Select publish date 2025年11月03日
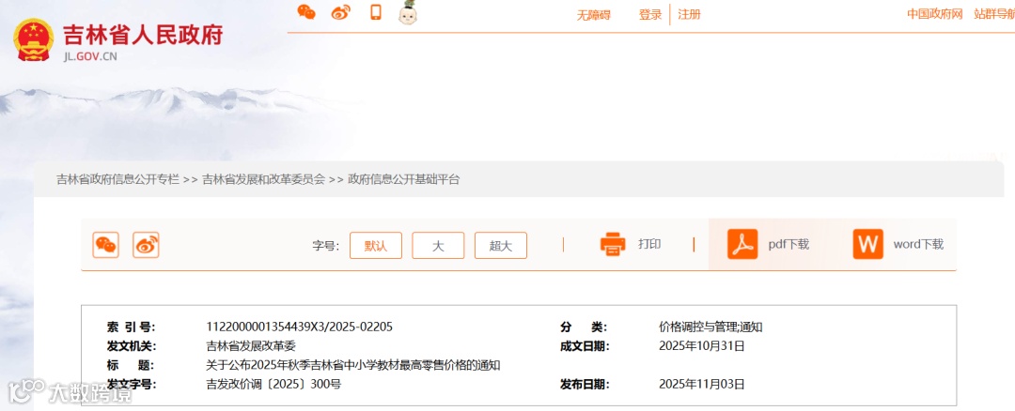Image resolution: width=1015 pixels, height=411 pixels. point(702,385)
